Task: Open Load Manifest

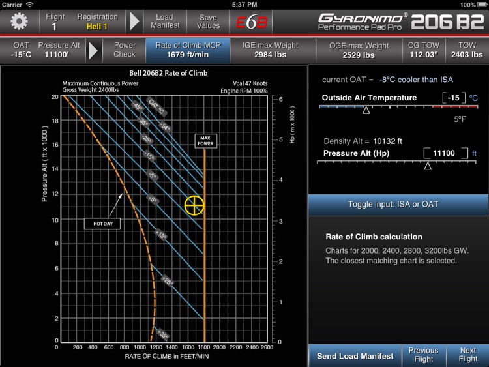Action: pyautogui.click(x=165, y=22)
